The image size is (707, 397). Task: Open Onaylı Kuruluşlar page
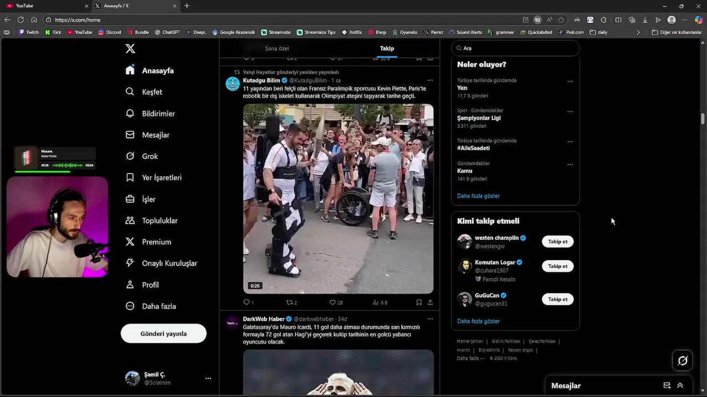[x=161, y=264]
